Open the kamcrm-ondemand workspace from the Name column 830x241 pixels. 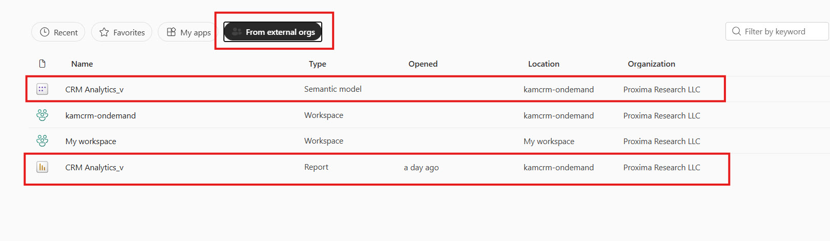pos(100,116)
